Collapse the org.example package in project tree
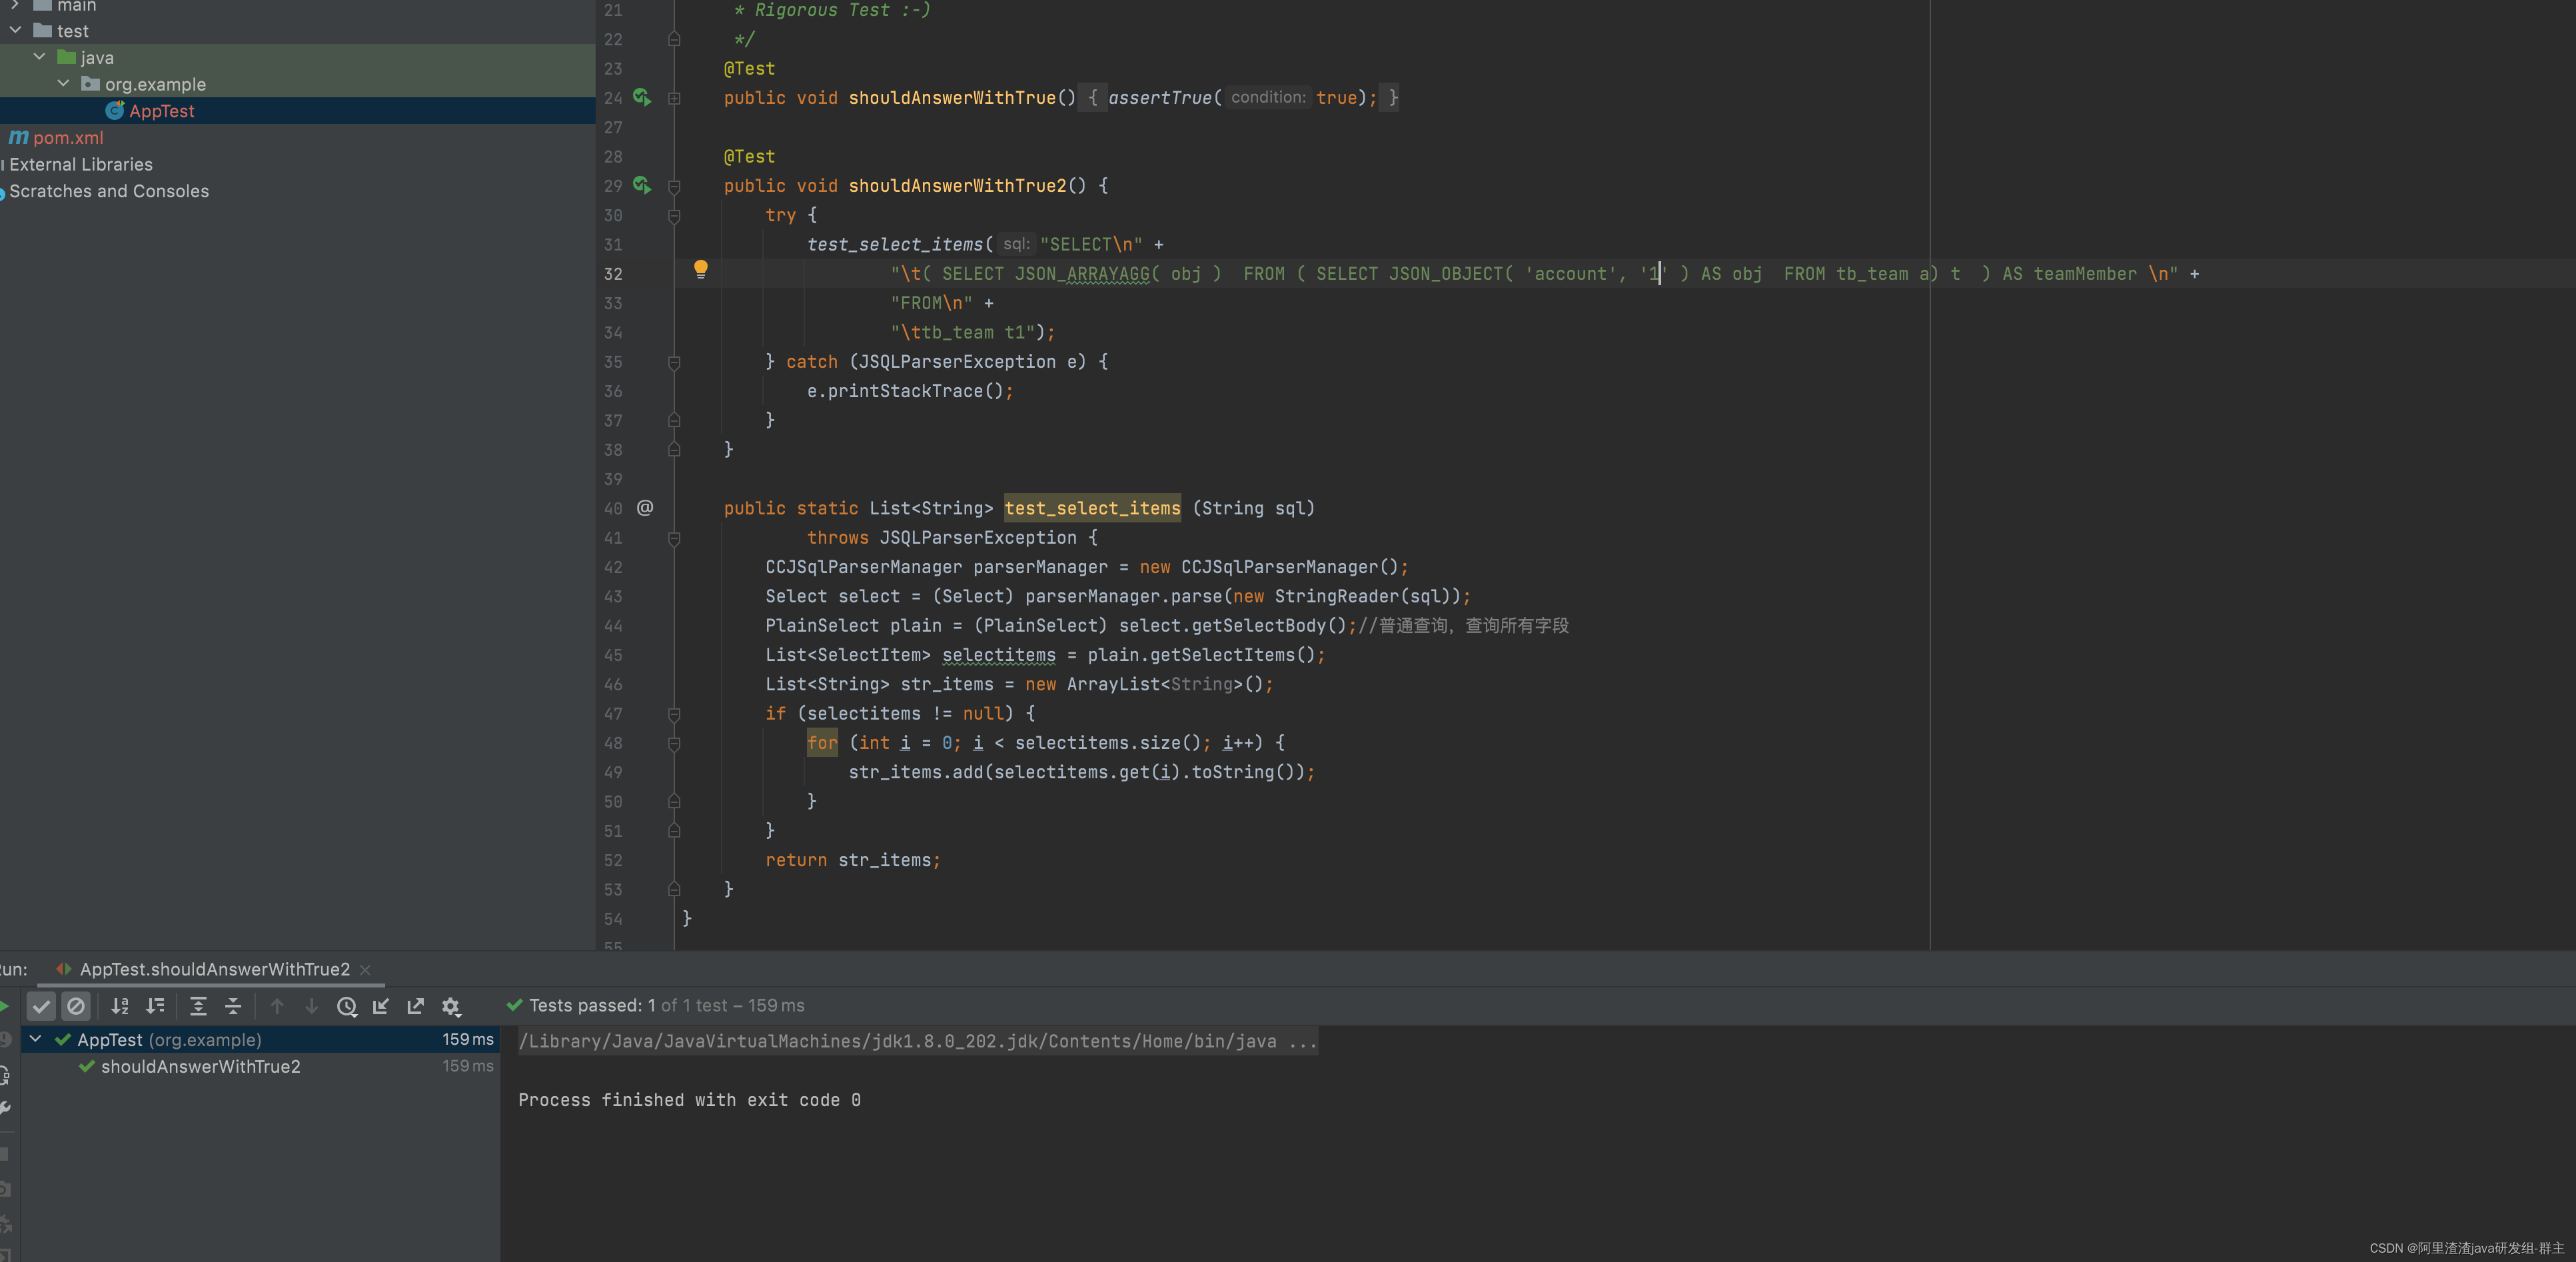This screenshot has width=2576, height=1262. click(63, 84)
